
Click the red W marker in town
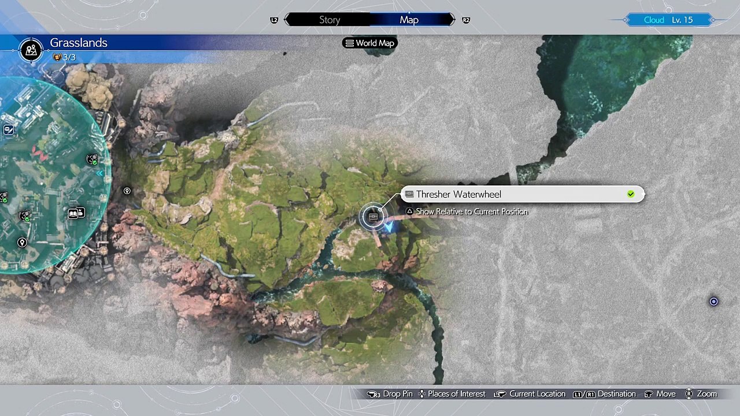(x=39, y=154)
